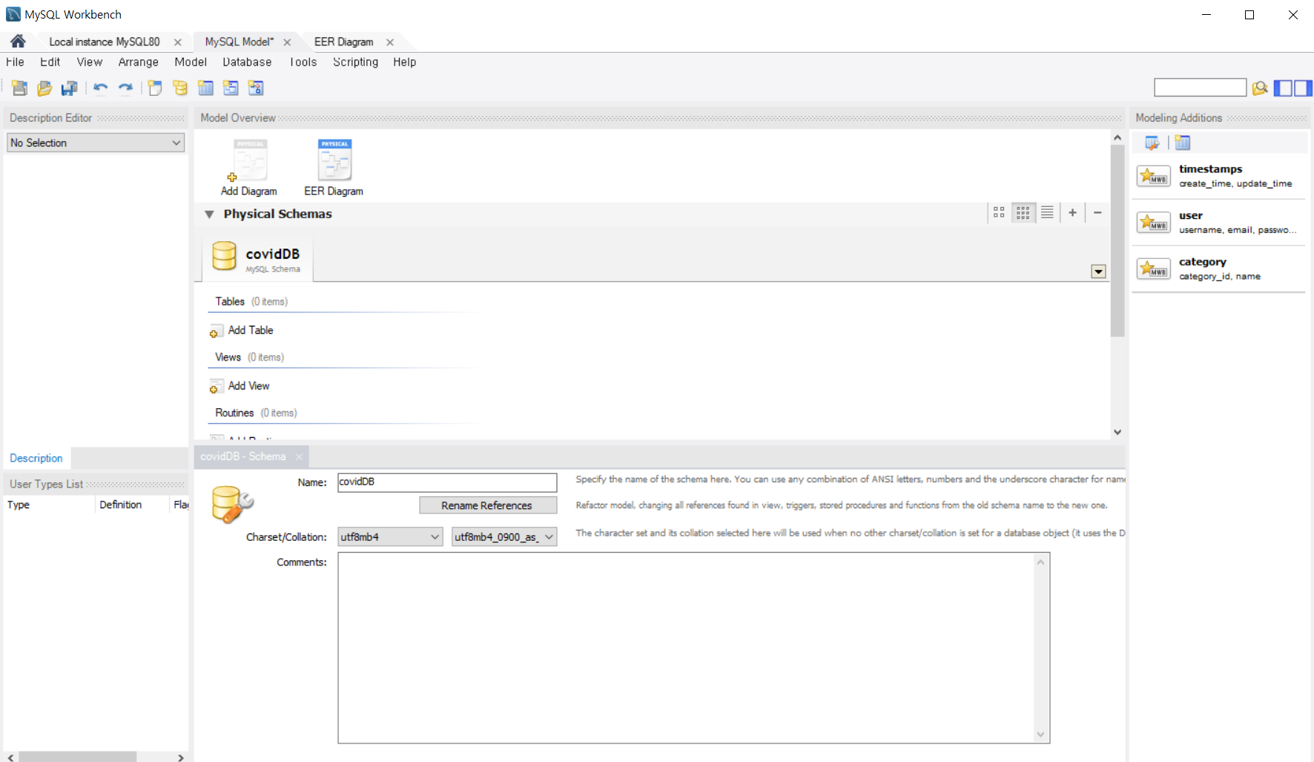
Task: Open the Scripting menu
Action: [x=355, y=62]
